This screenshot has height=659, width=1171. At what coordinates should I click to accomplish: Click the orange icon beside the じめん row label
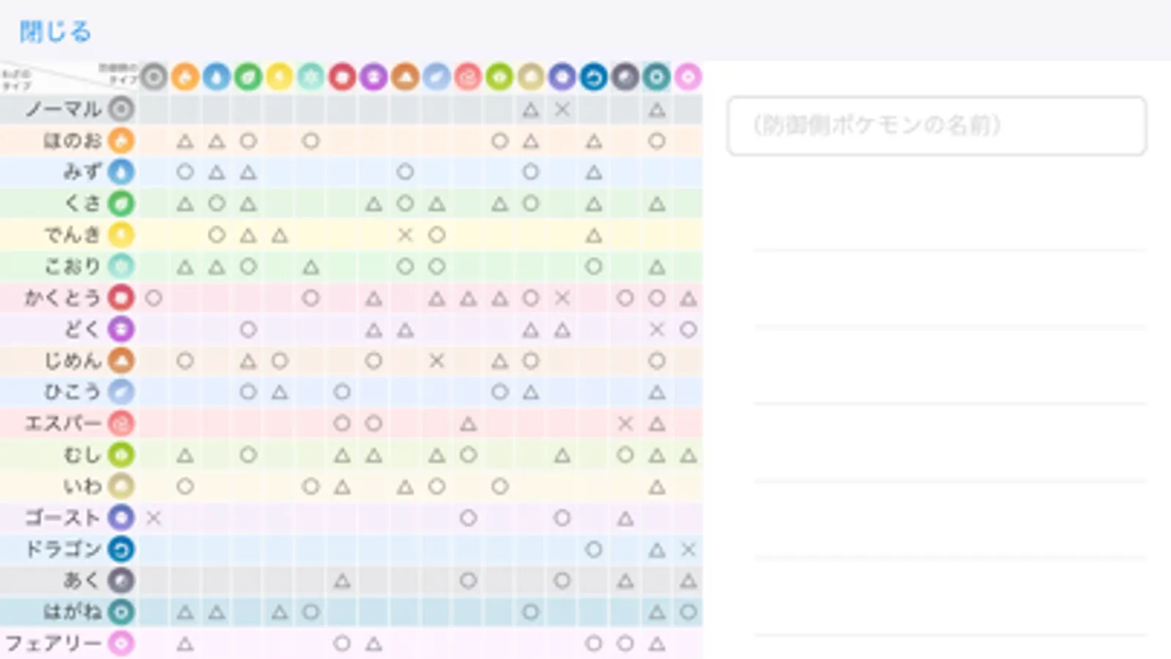pyautogui.click(x=122, y=361)
